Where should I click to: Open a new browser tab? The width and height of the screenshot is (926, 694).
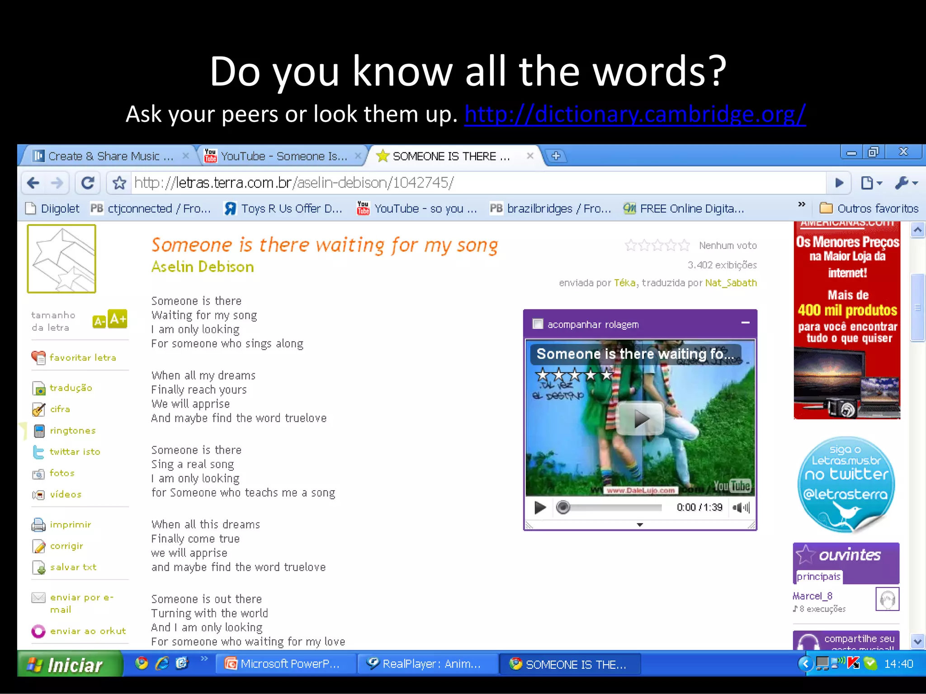556,156
